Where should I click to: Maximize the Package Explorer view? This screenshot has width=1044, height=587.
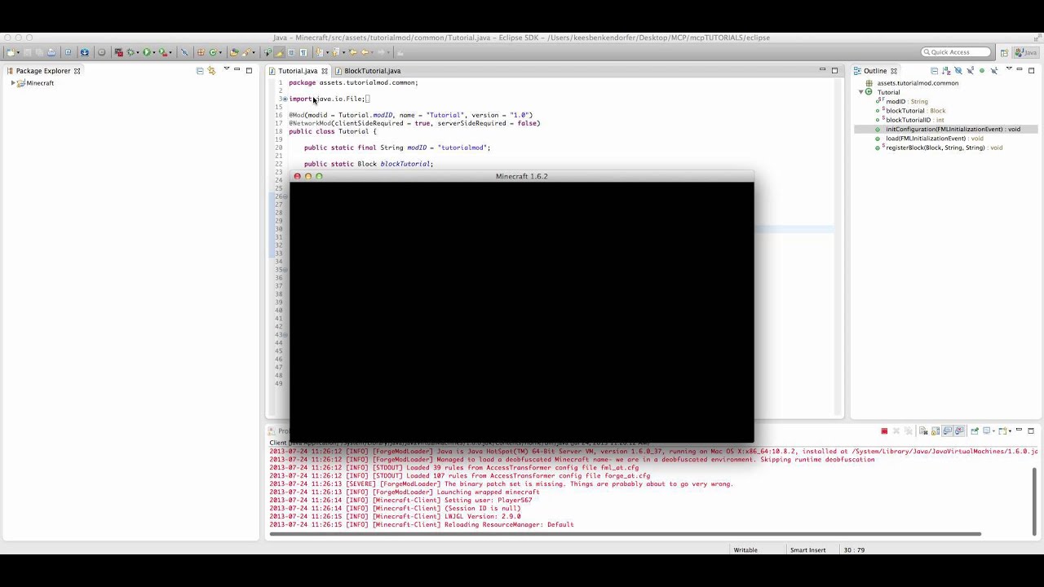coord(249,71)
